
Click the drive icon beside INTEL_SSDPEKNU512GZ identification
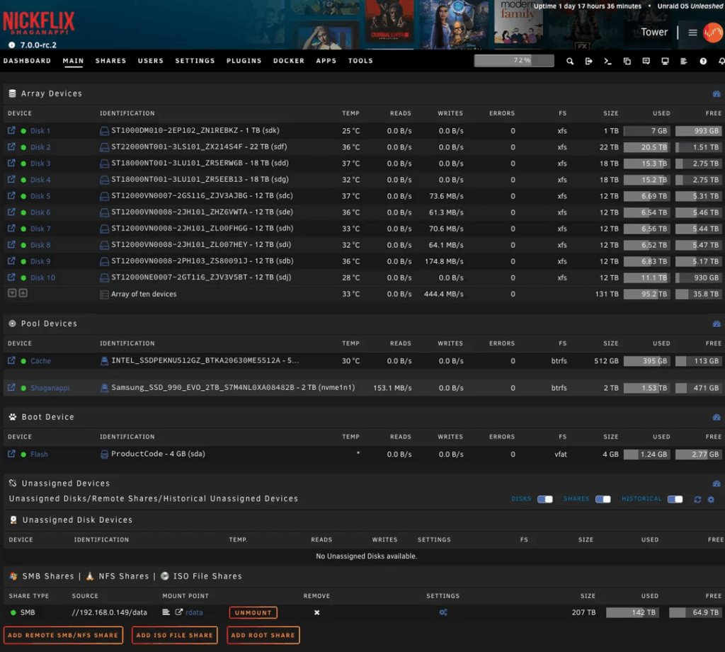point(105,360)
